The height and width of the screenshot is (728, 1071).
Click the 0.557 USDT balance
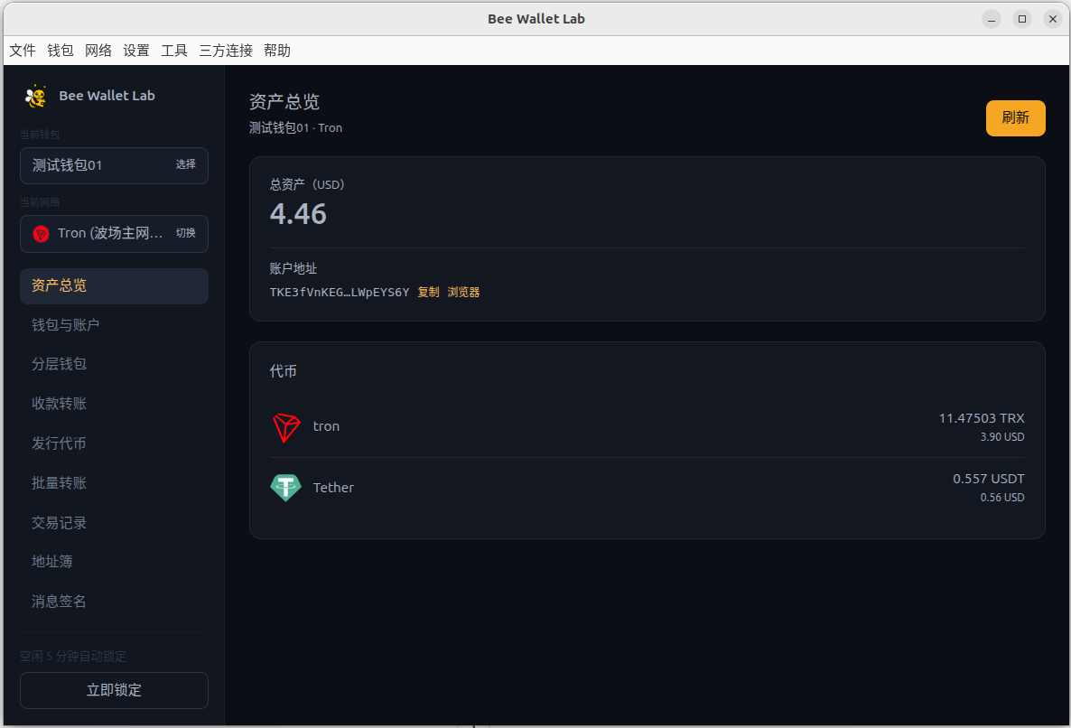(988, 479)
